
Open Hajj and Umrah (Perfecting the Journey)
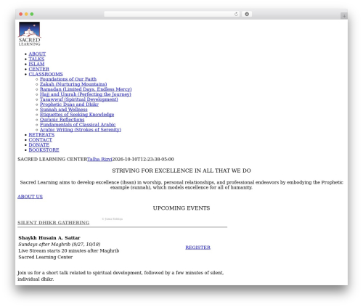[x=86, y=94]
